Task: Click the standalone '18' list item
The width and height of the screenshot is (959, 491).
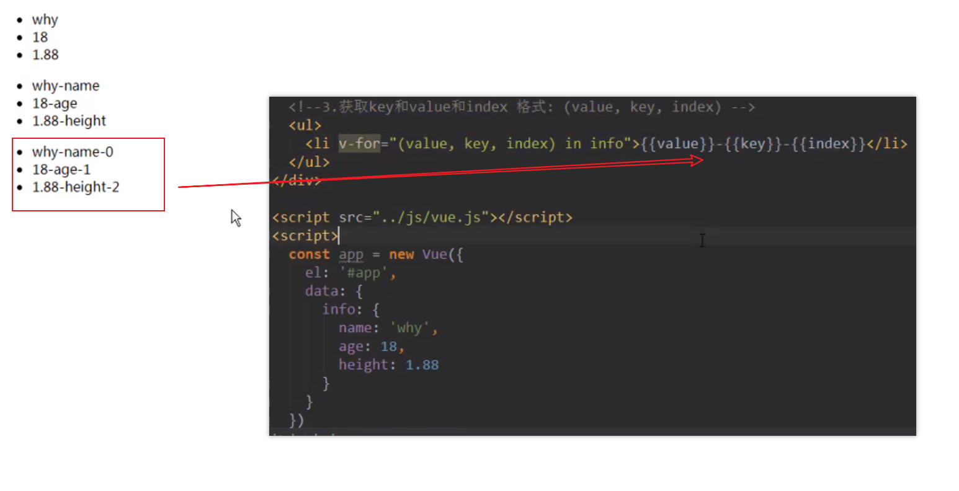Action: coord(40,37)
